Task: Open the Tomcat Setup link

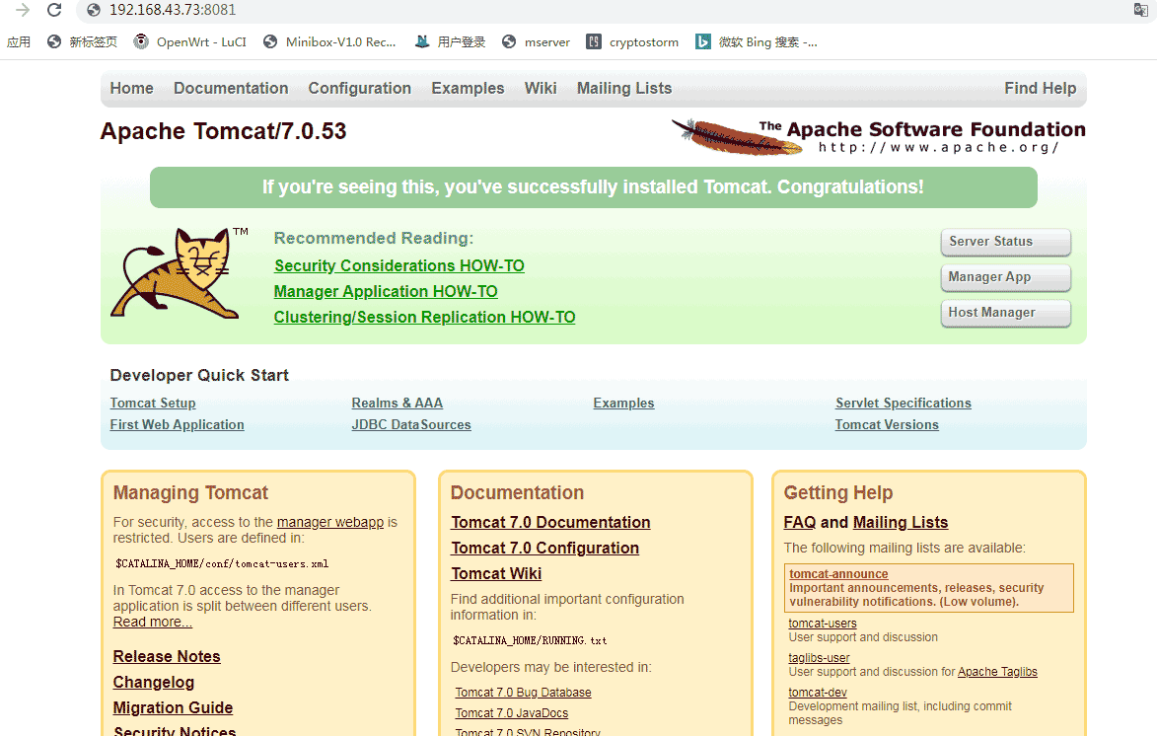Action: [x=153, y=404]
